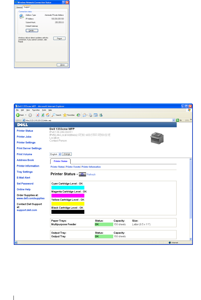Open the Printer Settings link
The width and height of the screenshot is (201, 300).
point(26,143)
